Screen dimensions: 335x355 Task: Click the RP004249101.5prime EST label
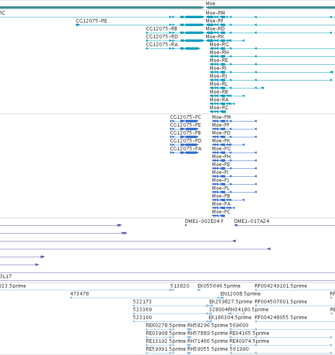pos(281,286)
